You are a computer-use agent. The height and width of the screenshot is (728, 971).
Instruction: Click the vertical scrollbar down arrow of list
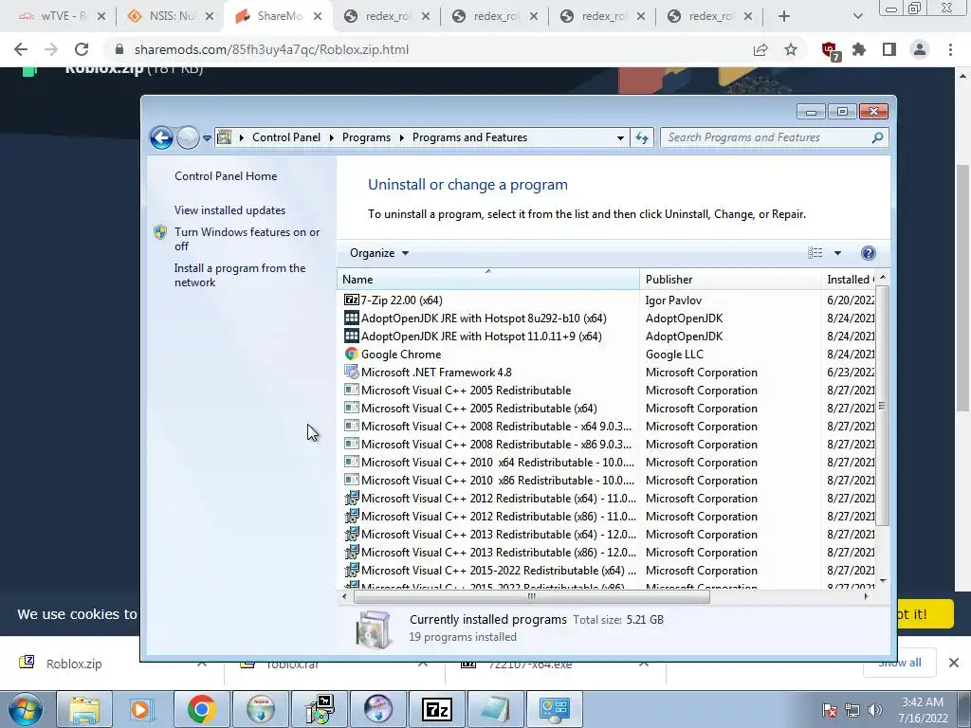883,581
